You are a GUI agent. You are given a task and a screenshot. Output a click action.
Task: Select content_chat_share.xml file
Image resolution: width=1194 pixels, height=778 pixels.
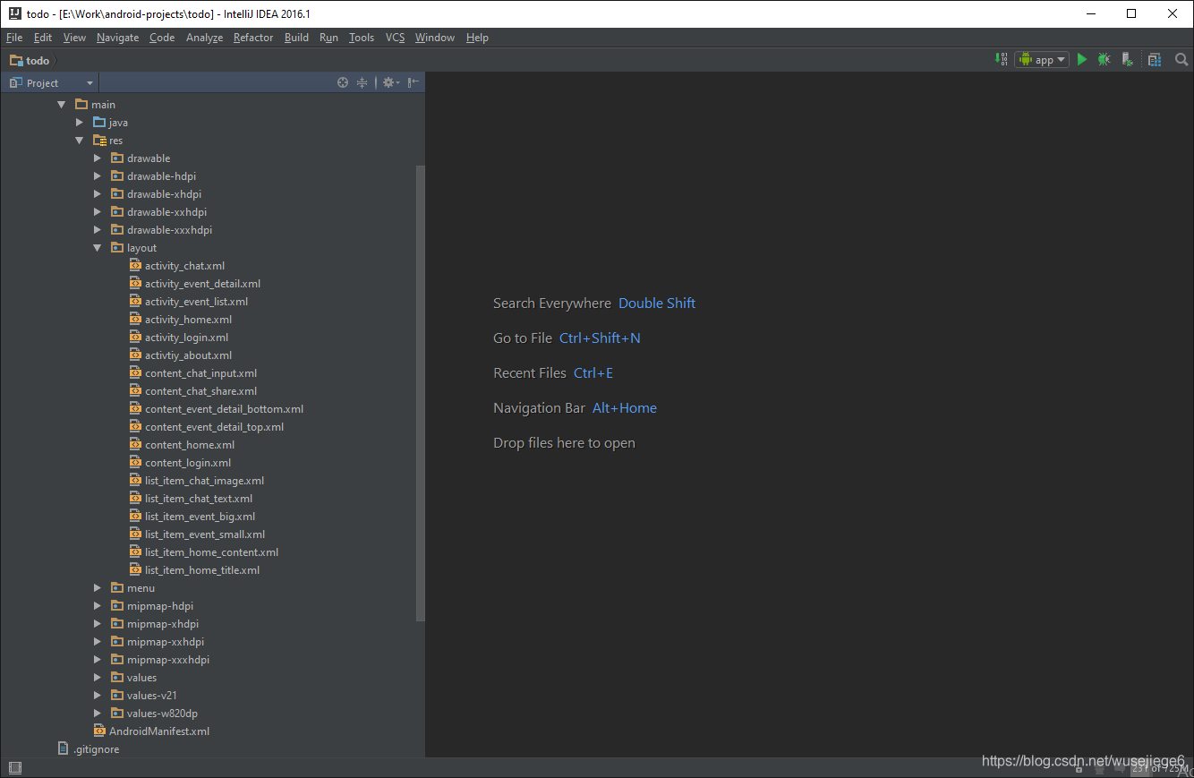tap(200, 391)
